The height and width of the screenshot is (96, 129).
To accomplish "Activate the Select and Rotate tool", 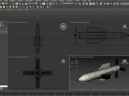I will click(20, 4).
